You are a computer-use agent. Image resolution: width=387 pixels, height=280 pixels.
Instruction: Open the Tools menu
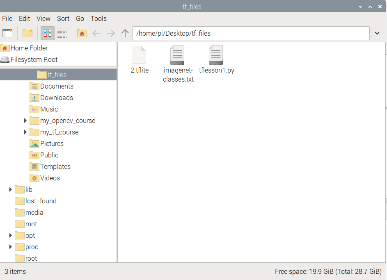tap(98, 18)
